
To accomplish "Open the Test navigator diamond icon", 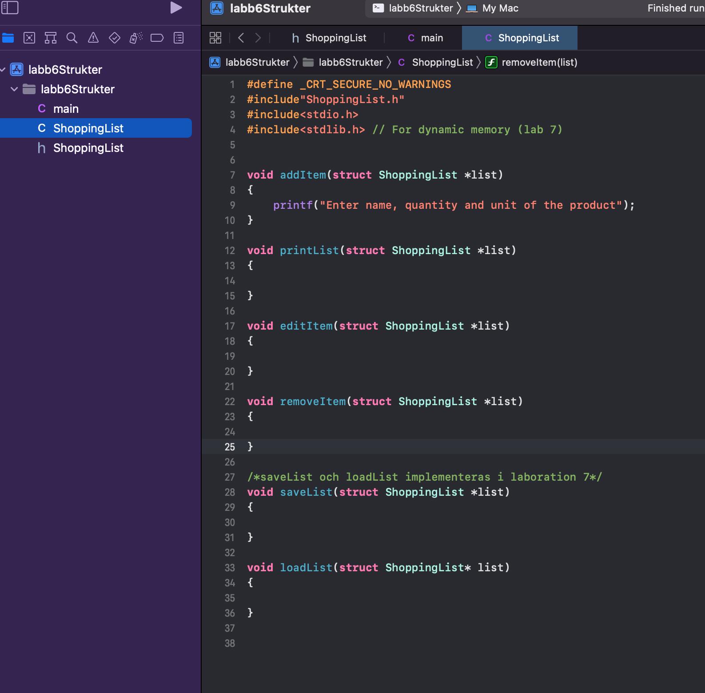I will (x=115, y=38).
